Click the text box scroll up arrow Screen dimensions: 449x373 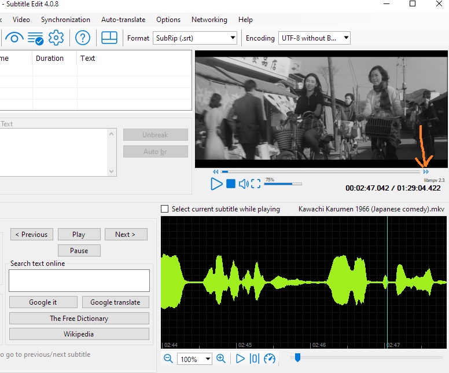pos(112,134)
